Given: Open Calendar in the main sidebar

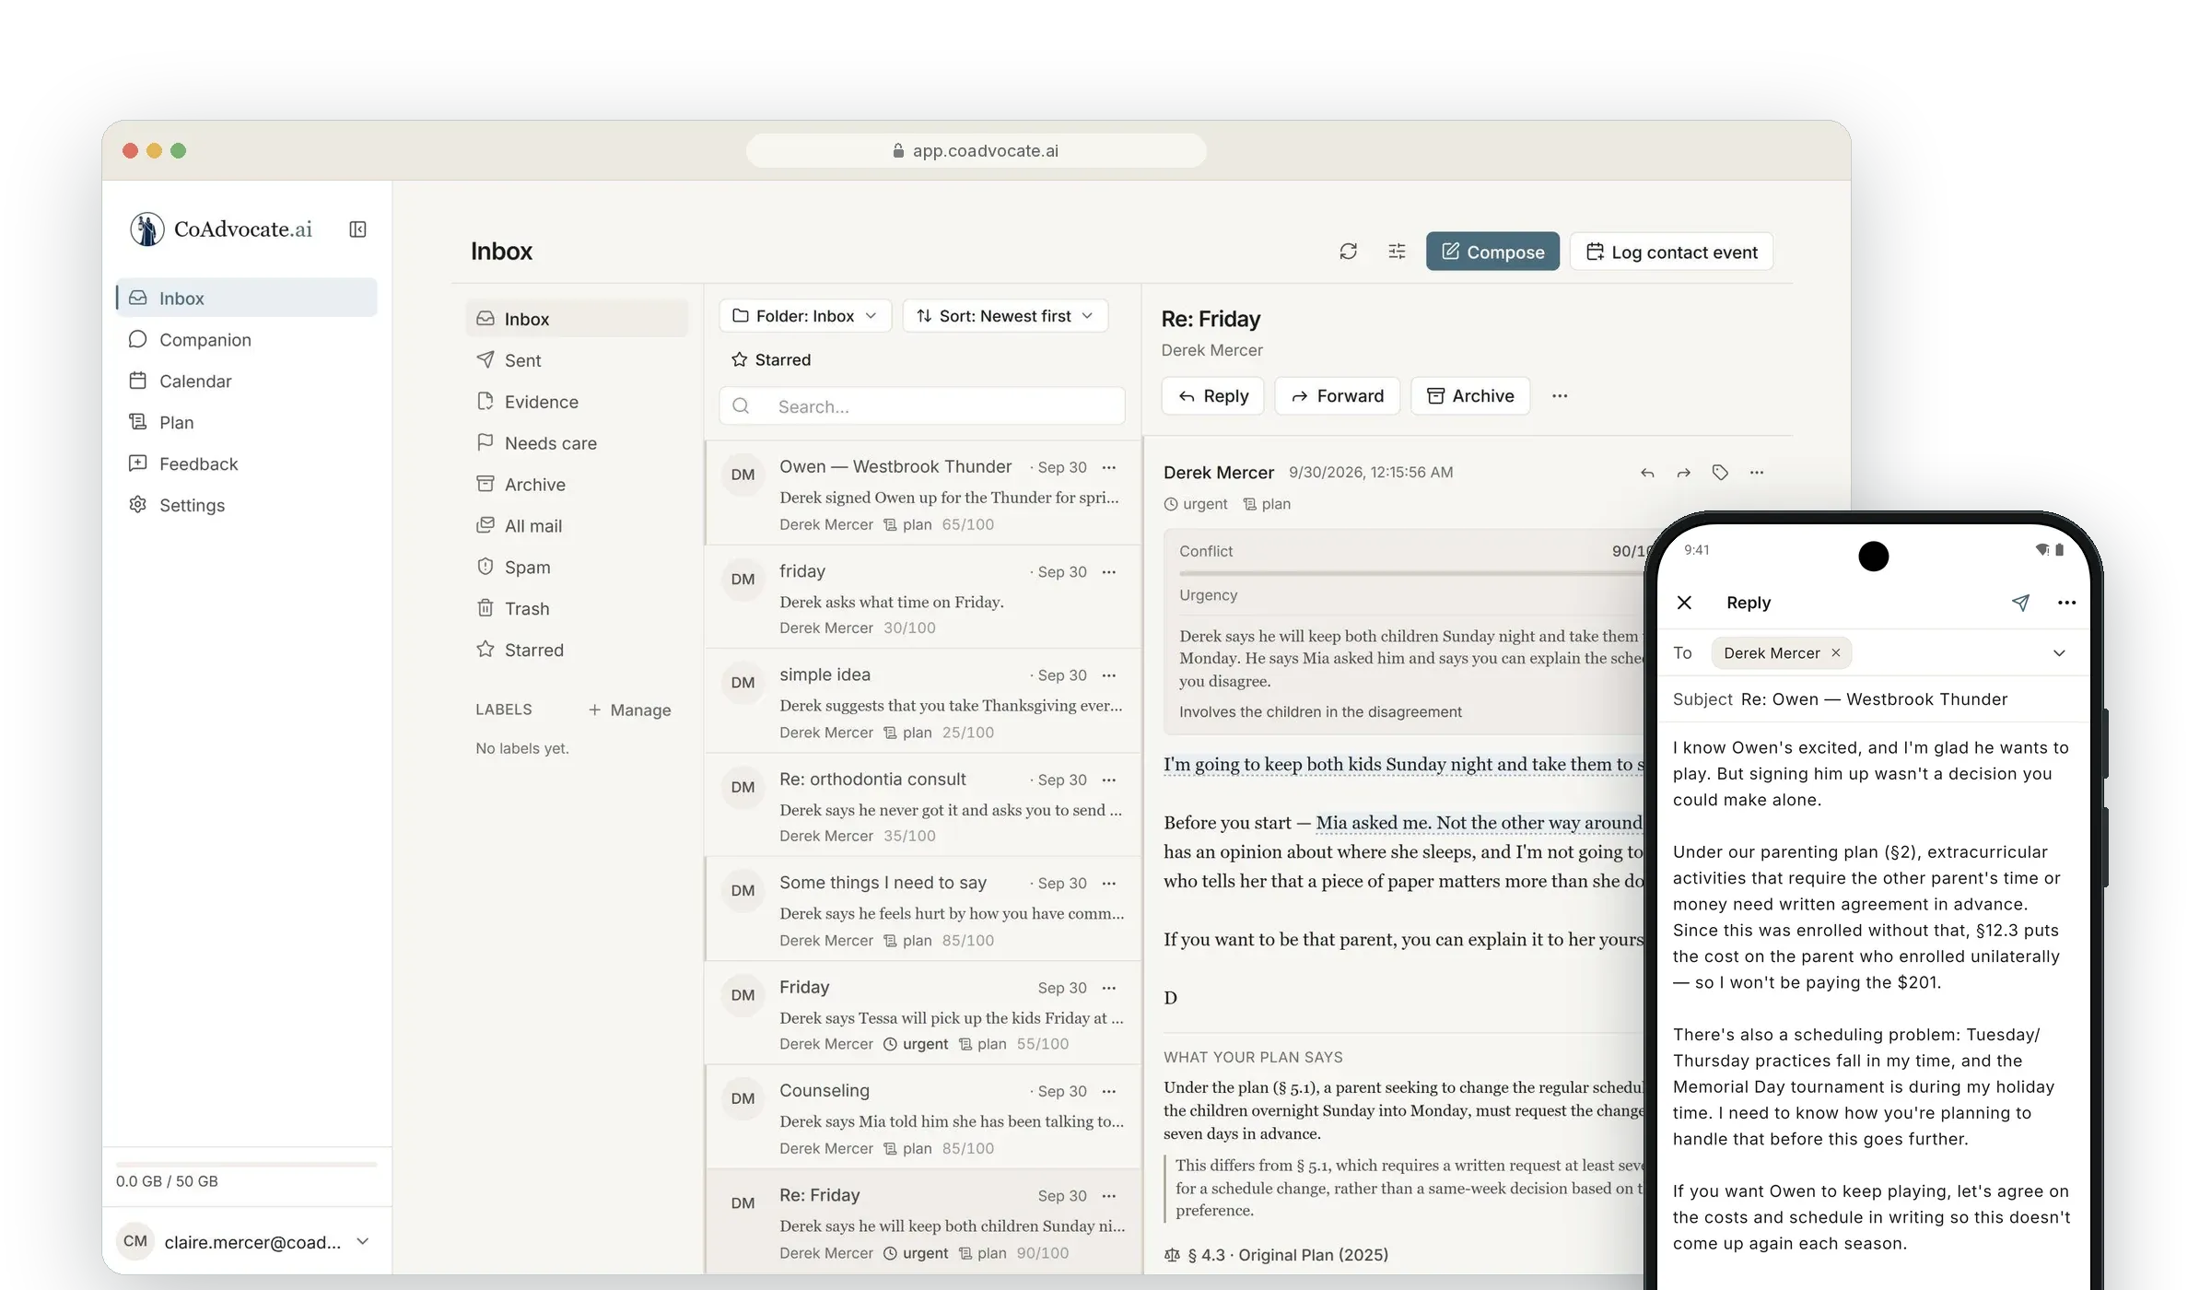Looking at the screenshot, I should point(246,381).
